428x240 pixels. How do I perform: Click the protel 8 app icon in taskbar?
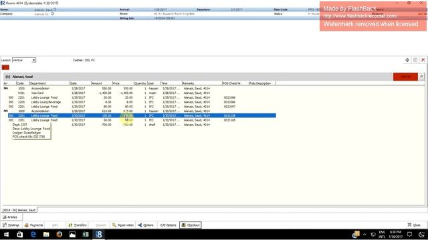click(99, 234)
